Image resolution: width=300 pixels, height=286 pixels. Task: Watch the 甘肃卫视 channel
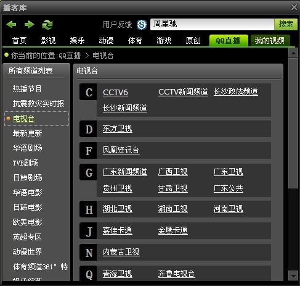point(173,188)
